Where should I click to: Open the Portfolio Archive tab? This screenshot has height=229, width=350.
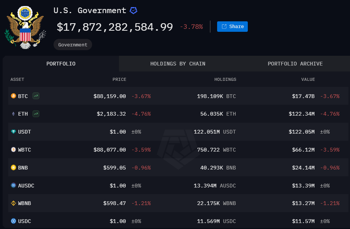[x=295, y=64]
